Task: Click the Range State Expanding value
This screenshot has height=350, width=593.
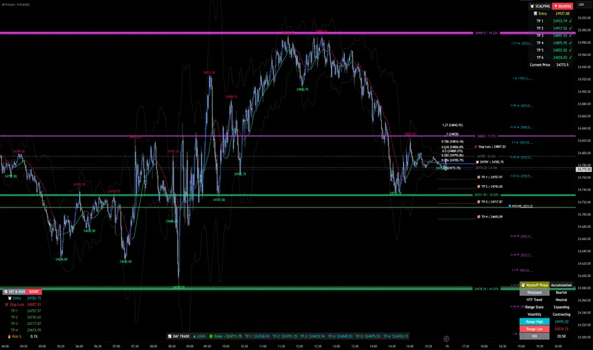Action: click(x=561, y=307)
